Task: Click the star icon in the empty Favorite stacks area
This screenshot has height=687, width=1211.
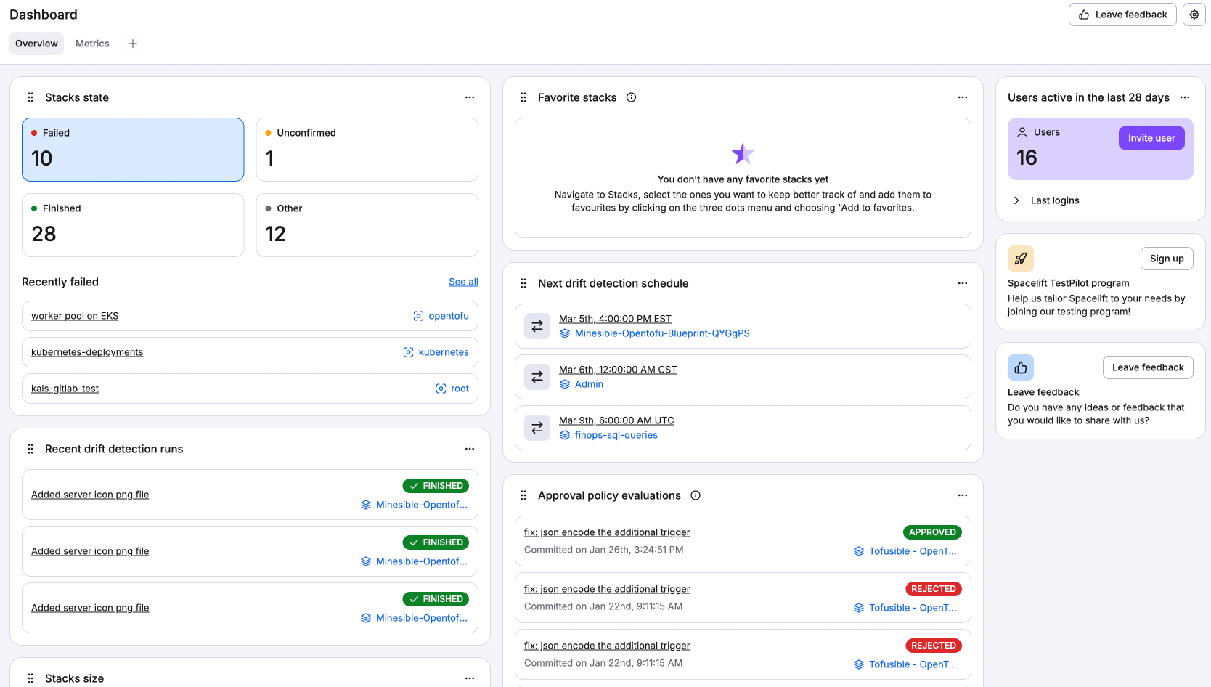Action: click(742, 153)
